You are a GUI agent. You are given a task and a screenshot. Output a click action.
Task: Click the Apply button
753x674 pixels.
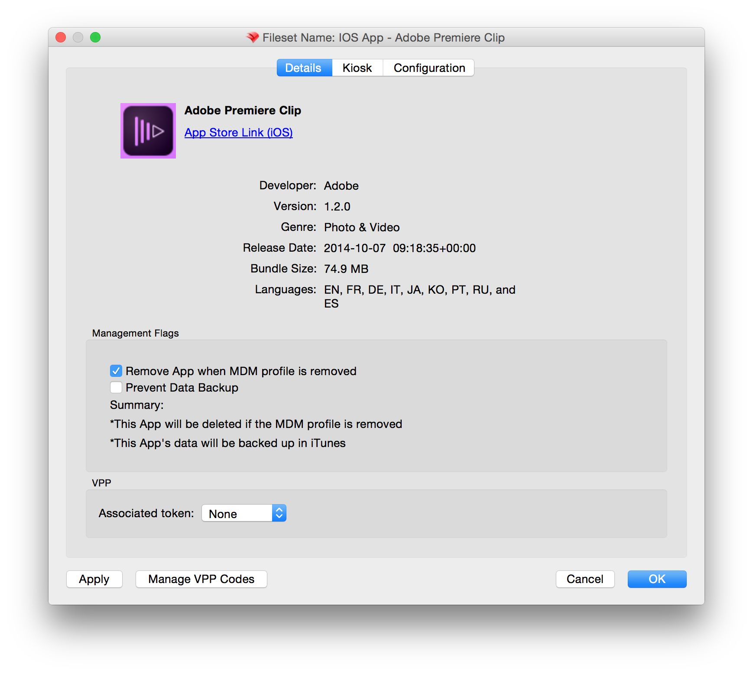pyautogui.click(x=94, y=579)
